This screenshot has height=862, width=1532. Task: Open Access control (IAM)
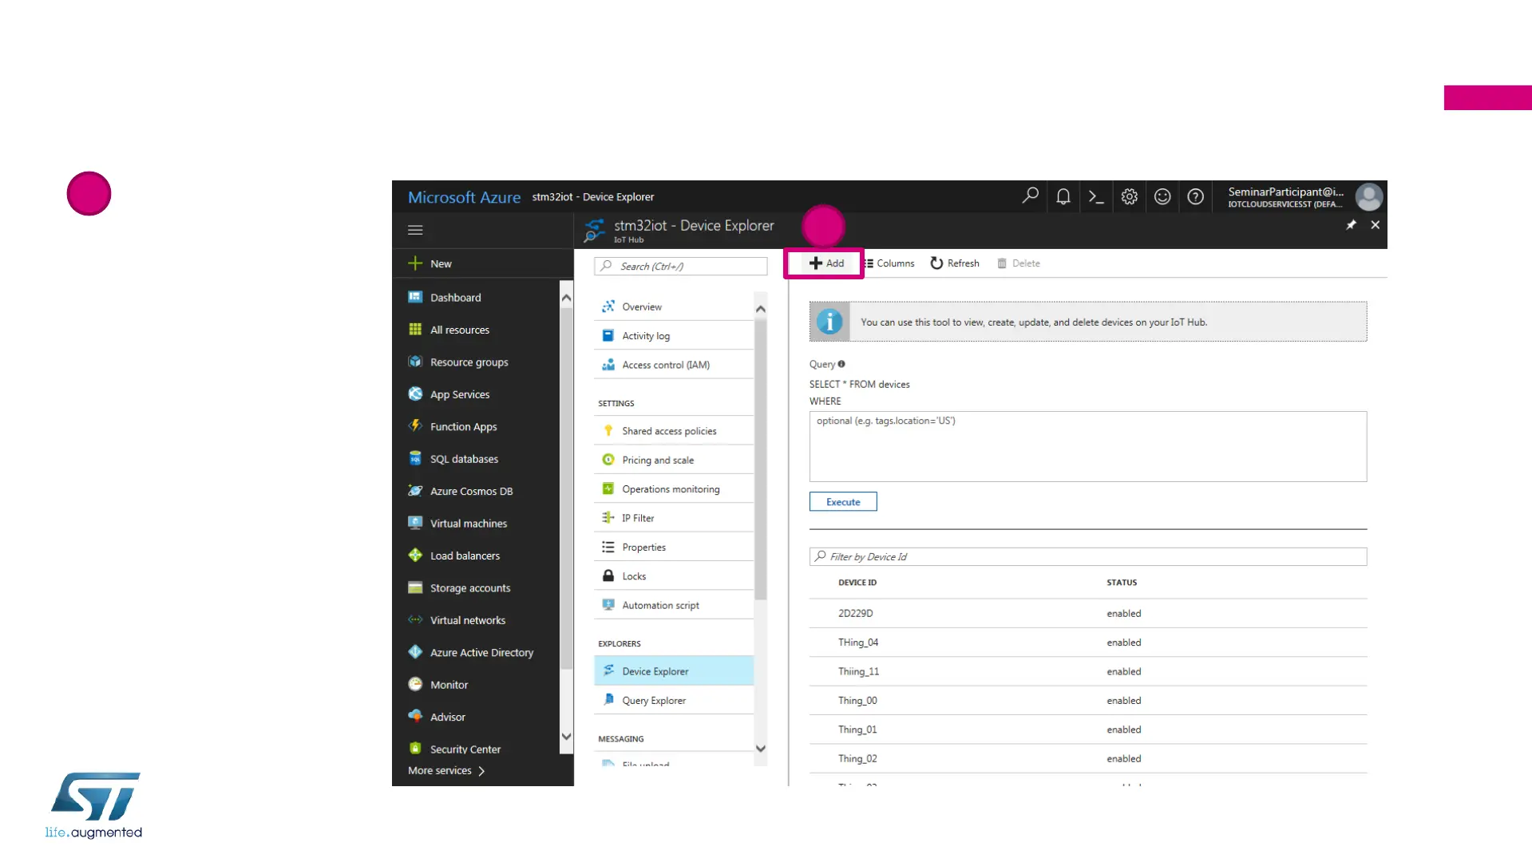tap(674, 365)
